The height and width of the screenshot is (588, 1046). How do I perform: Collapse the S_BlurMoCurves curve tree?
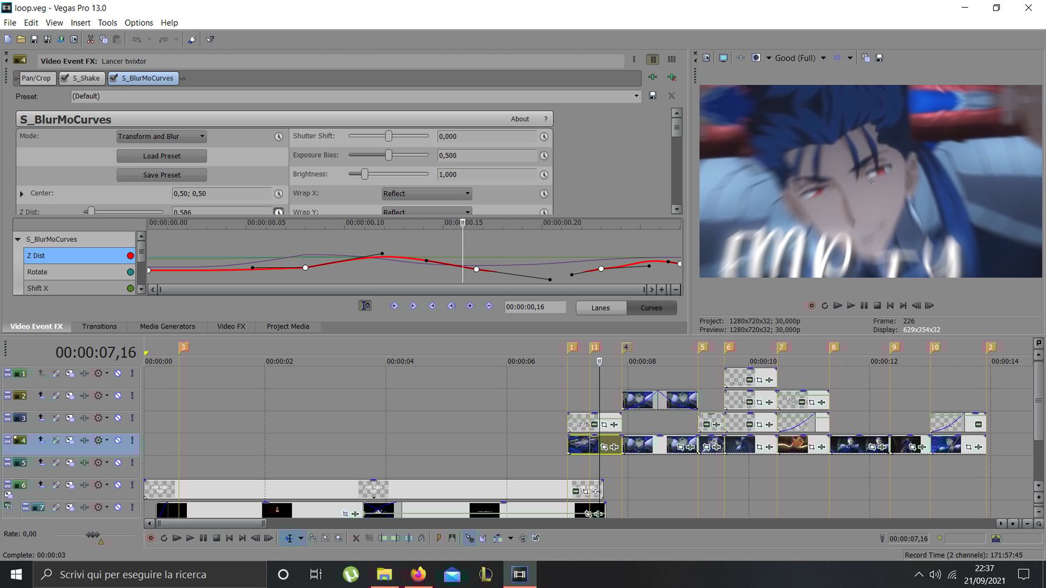pyautogui.click(x=18, y=239)
